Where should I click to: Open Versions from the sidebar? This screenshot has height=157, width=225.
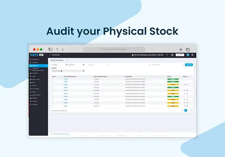[x=38, y=105]
